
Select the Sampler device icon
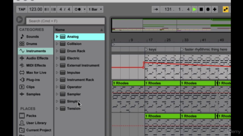[x=63, y=94]
